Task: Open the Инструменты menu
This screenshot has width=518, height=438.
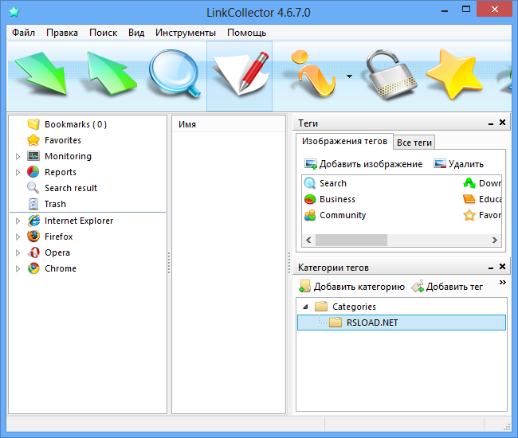Action: 186,33
